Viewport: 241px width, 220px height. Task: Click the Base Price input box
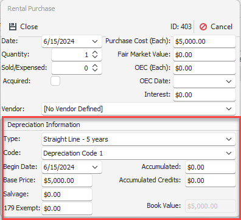(x=67, y=180)
